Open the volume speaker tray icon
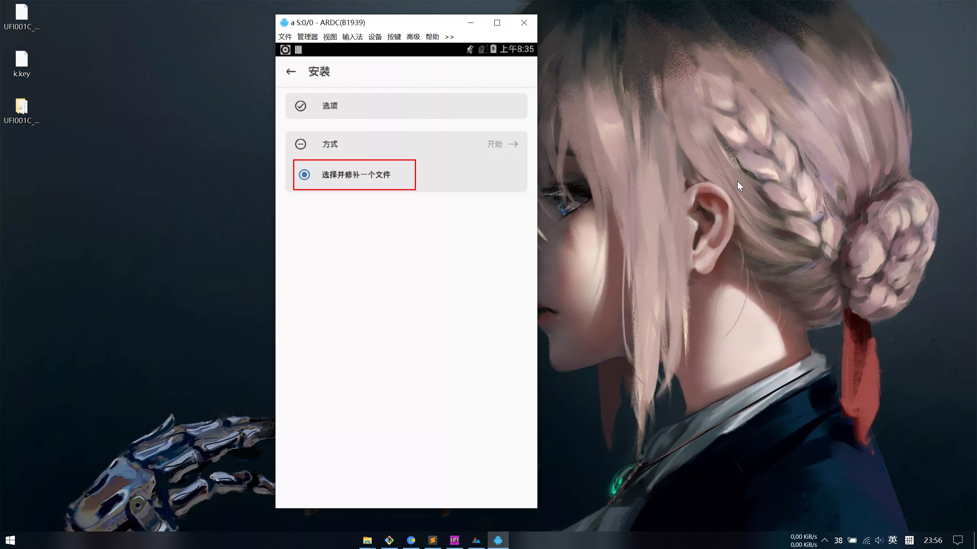977x549 pixels. pos(879,540)
